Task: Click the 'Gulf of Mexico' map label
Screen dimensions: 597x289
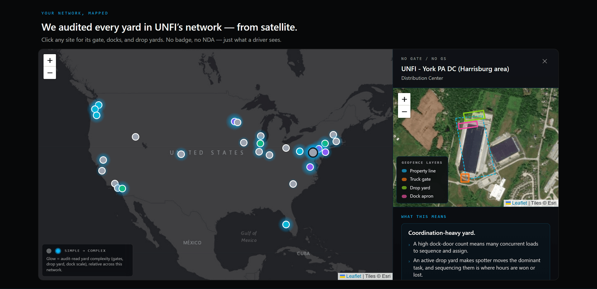Action: click(249, 236)
